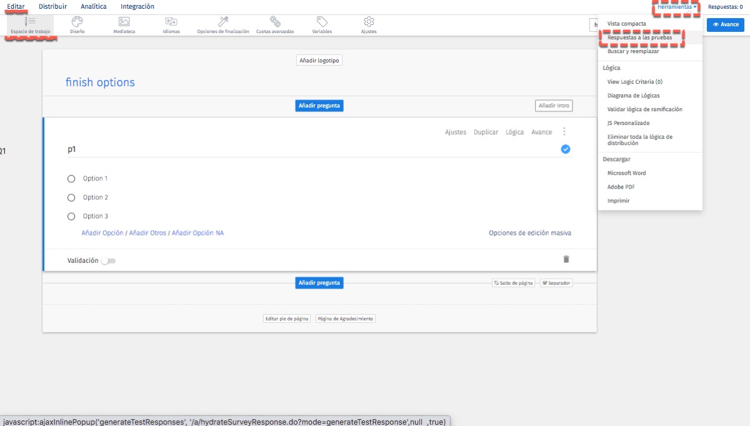The image size is (750, 426).
Task: Open Opciones de finalización wand icon
Action: coord(222,22)
